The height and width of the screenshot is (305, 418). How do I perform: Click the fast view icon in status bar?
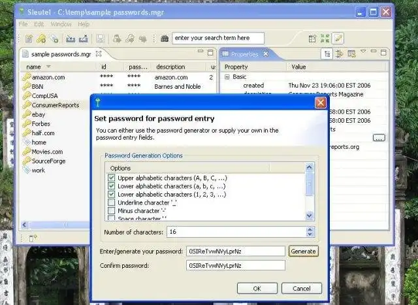[33, 238]
